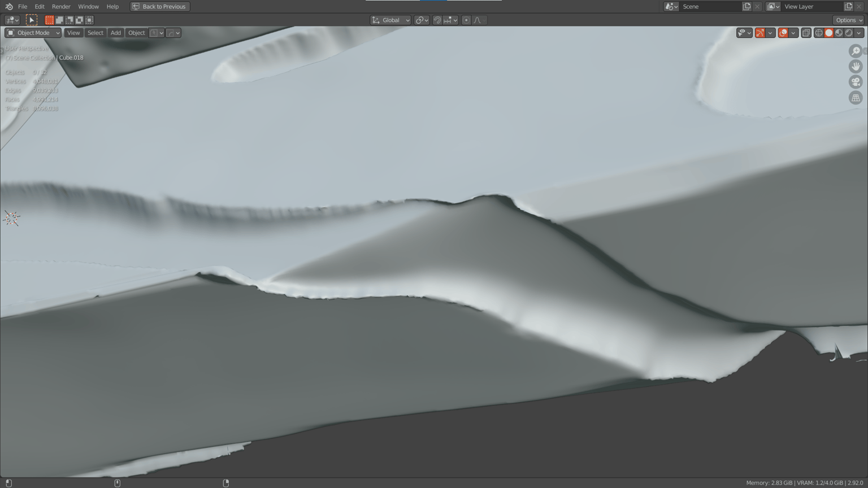The height and width of the screenshot is (488, 868).
Task: Open the Object menu in viewport header
Action: [x=136, y=33]
